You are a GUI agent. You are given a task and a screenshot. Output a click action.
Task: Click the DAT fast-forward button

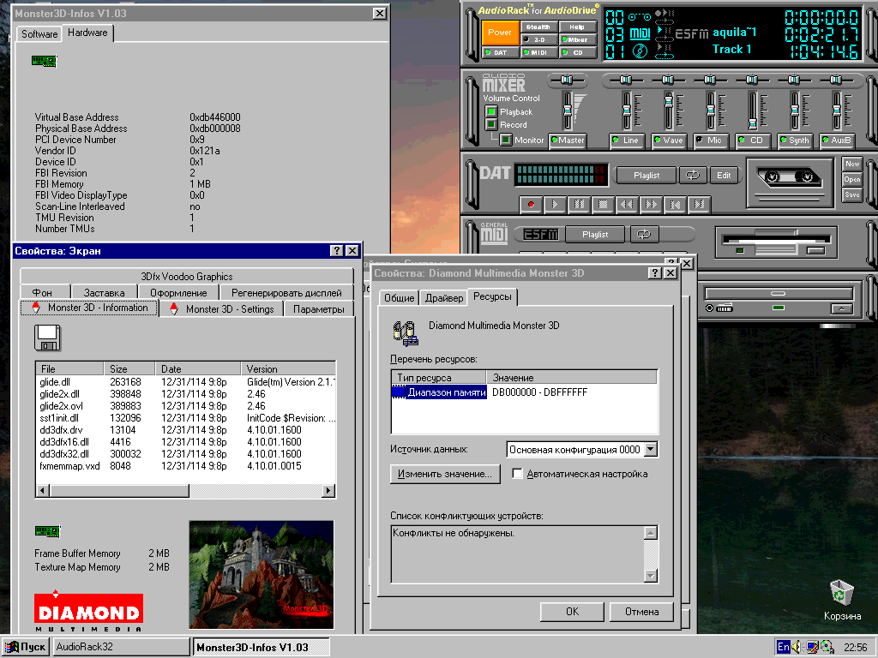pos(651,205)
